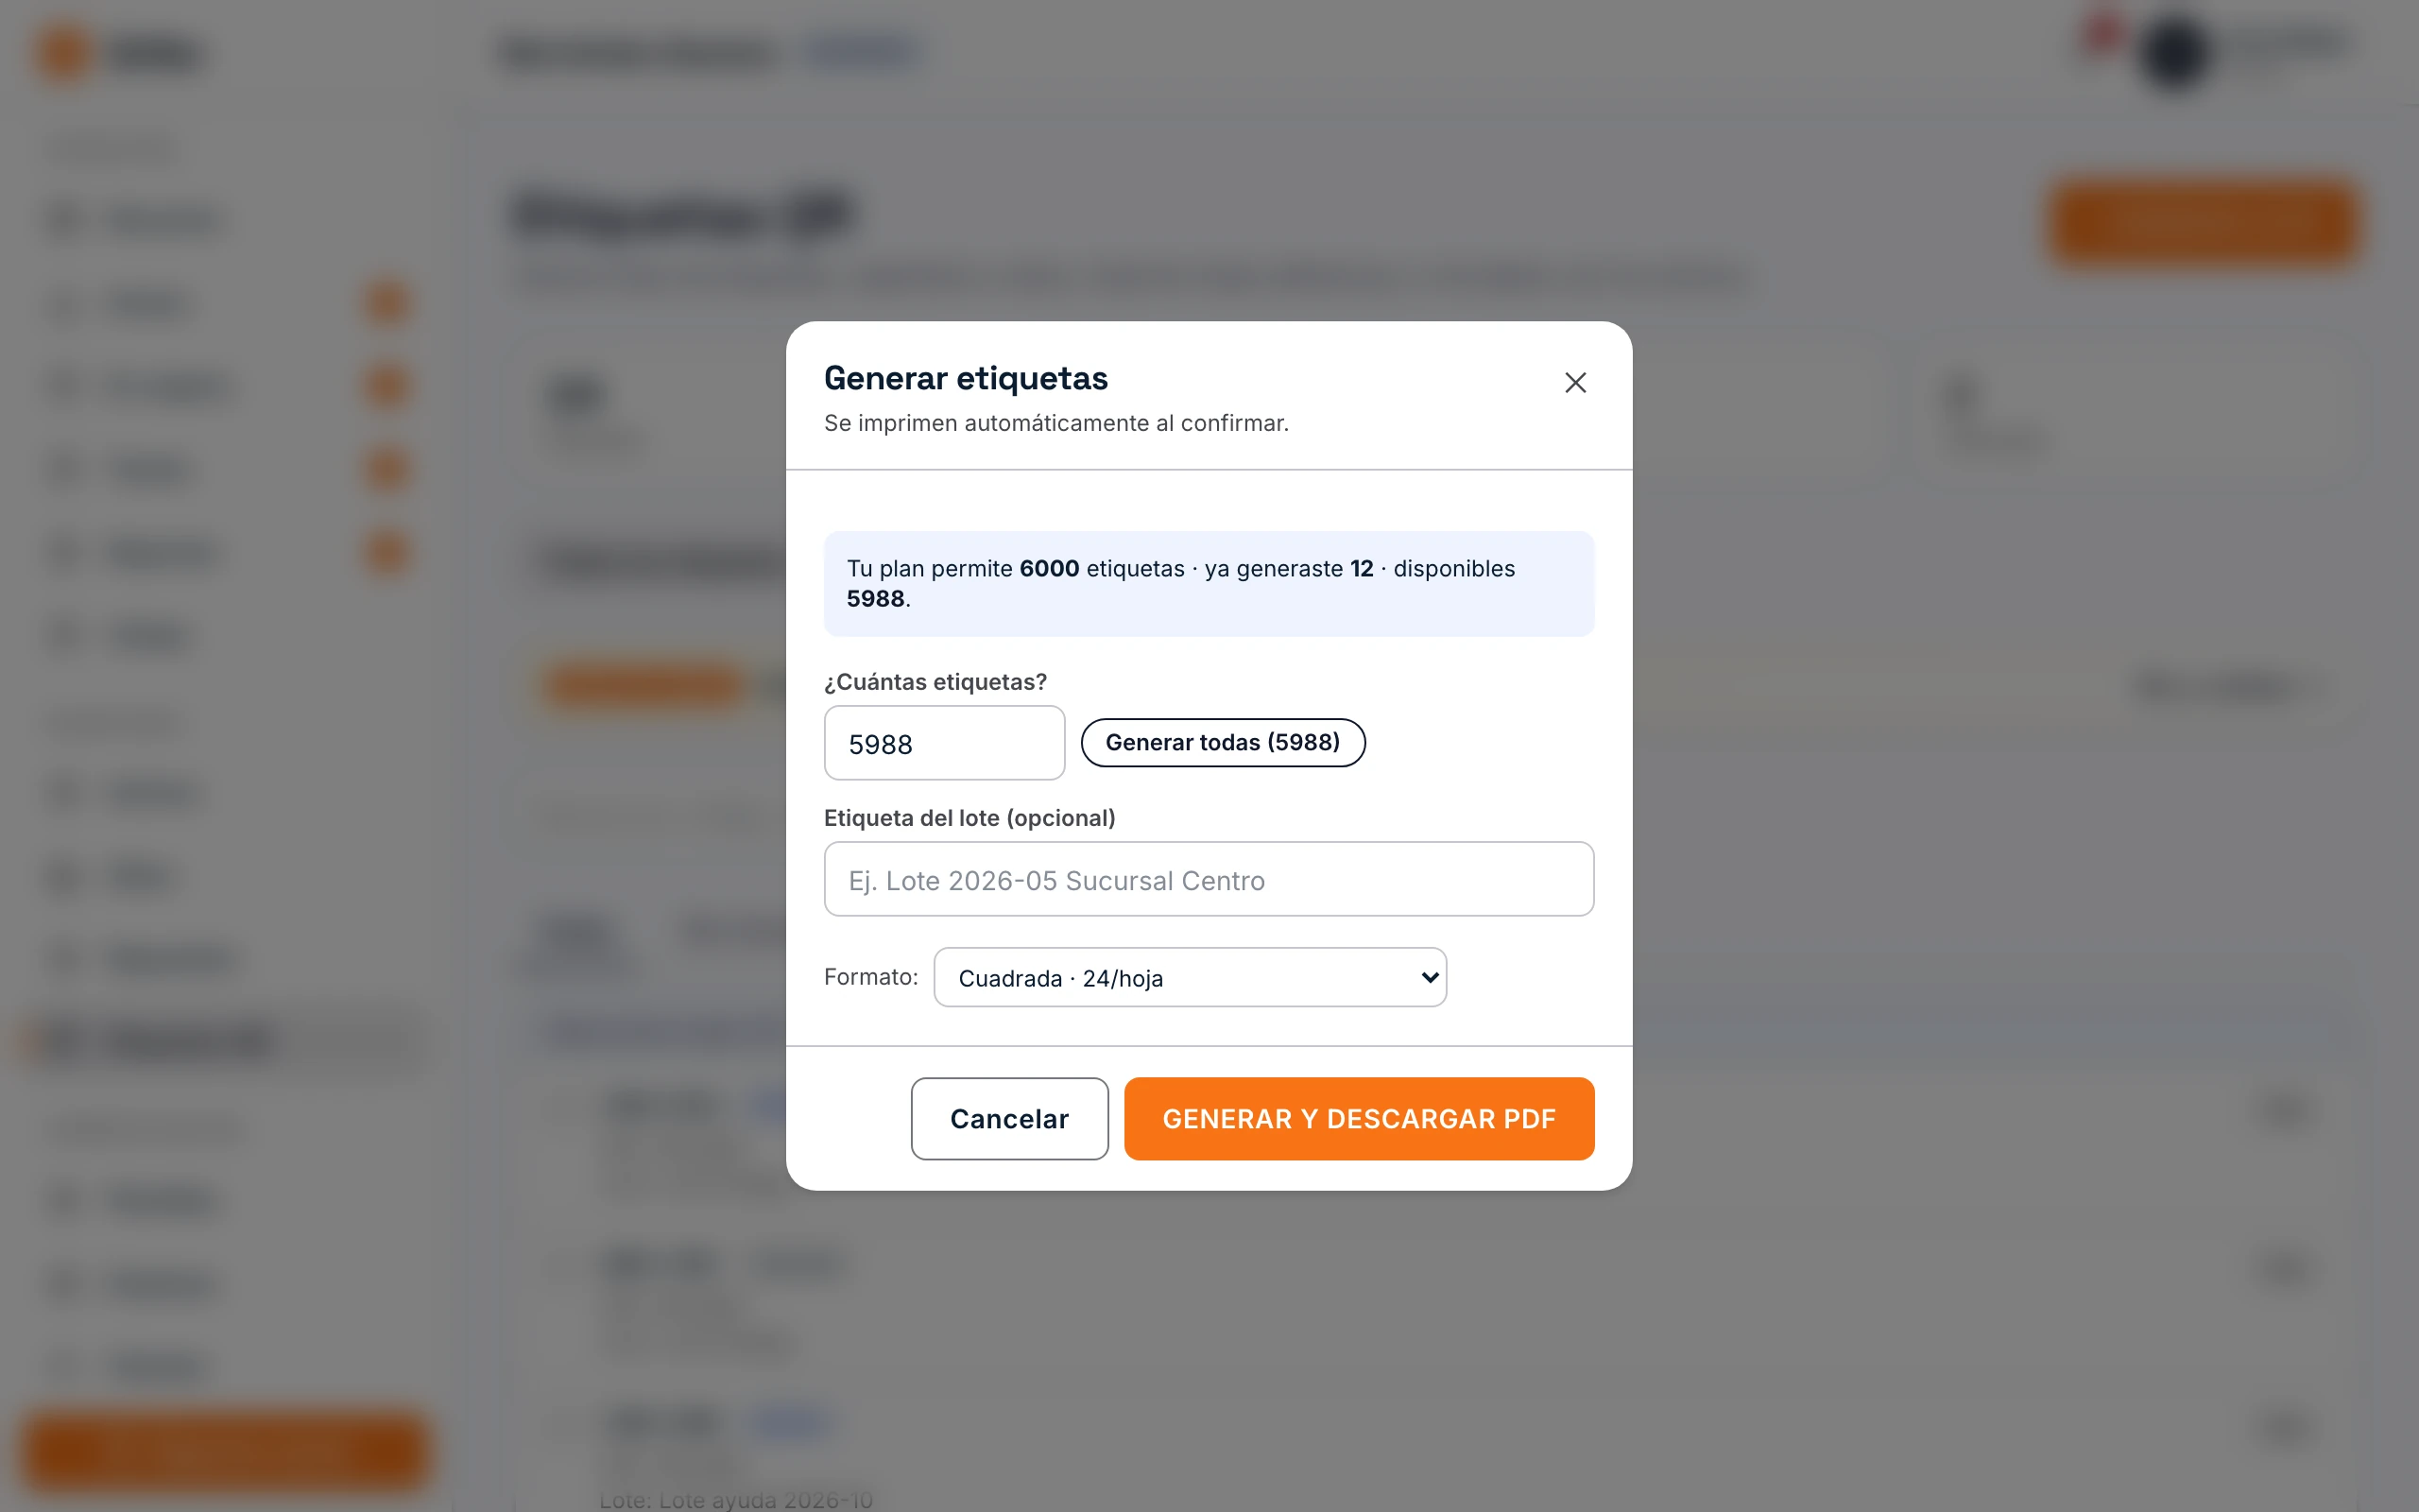
Task: Click the blurred orange button below avatar
Action: pyautogui.click(x=2204, y=220)
